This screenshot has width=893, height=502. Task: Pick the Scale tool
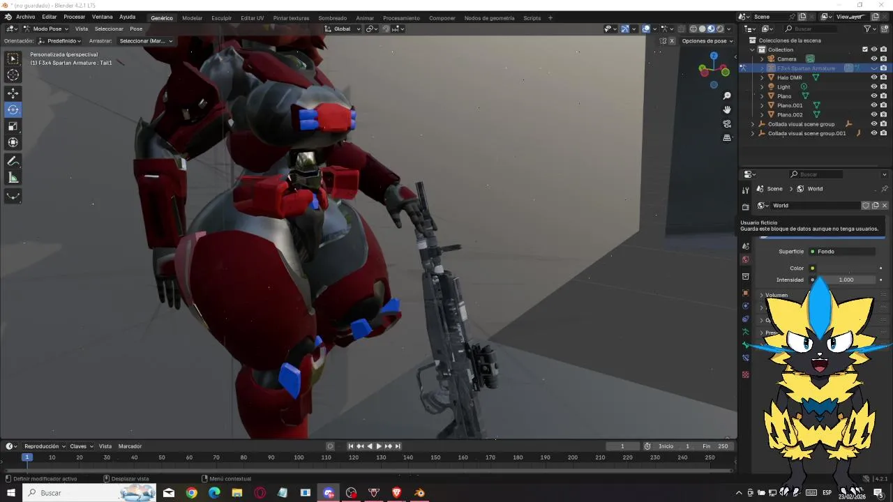(13, 126)
